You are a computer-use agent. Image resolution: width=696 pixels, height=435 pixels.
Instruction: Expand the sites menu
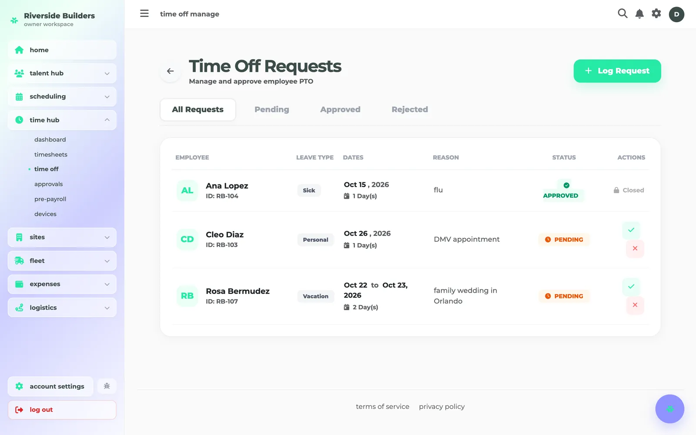pos(62,237)
